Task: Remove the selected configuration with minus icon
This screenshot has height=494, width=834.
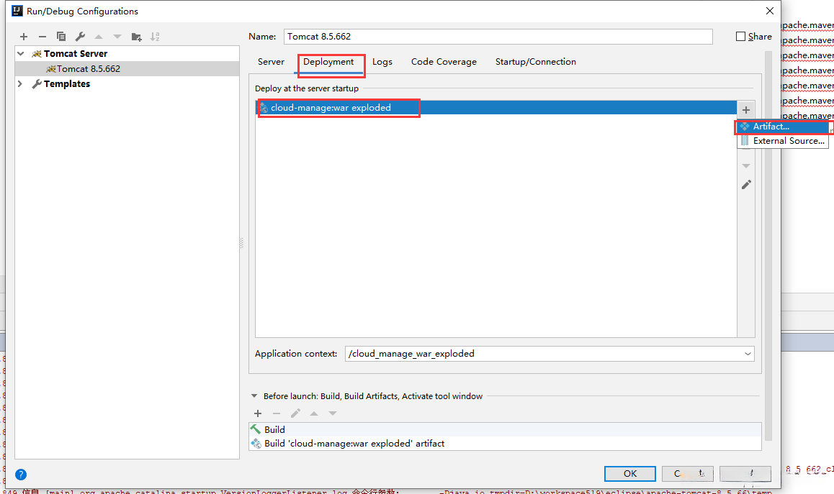Action: pos(42,37)
